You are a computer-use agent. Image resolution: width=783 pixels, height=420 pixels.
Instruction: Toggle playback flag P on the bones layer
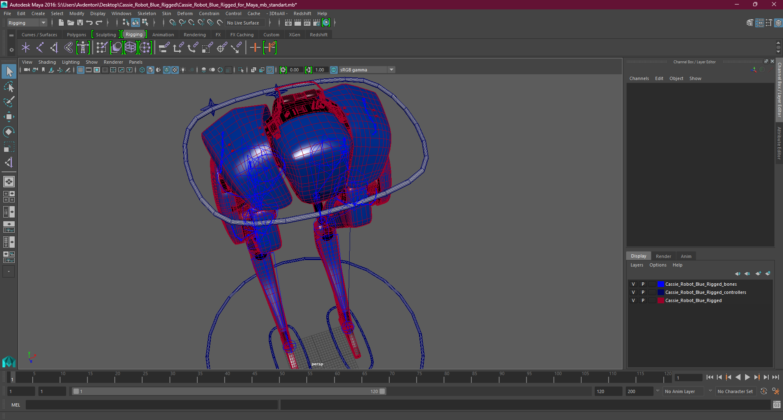[642, 284]
